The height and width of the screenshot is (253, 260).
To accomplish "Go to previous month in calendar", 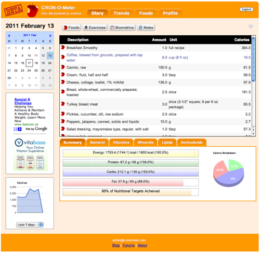I will (9, 36).
